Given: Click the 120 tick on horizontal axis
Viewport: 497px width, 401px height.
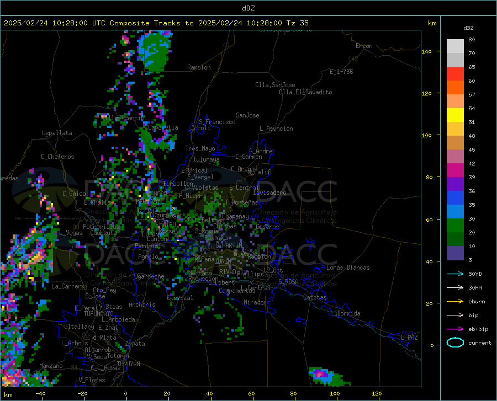Looking at the screenshot, I should (x=377, y=393).
